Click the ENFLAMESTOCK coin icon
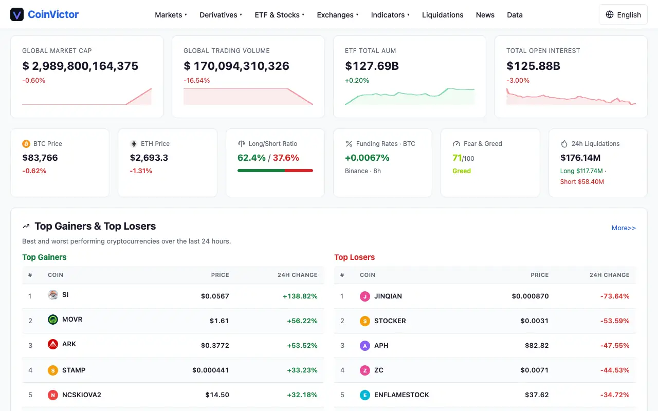Image resolution: width=658 pixels, height=411 pixels. click(x=365, y=395)
